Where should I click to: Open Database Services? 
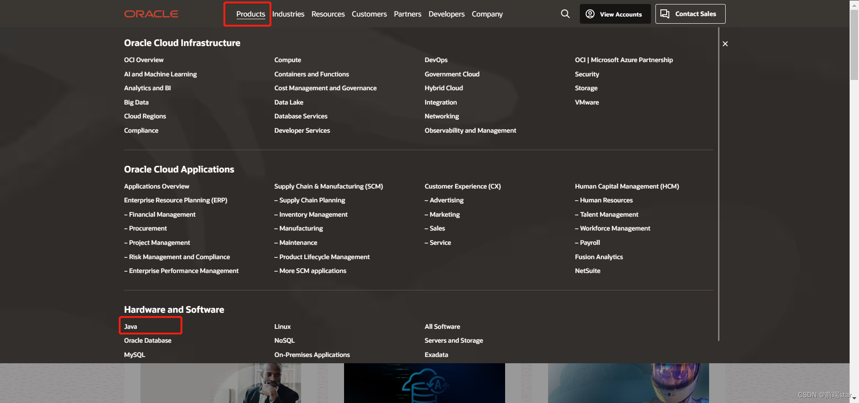301,116
